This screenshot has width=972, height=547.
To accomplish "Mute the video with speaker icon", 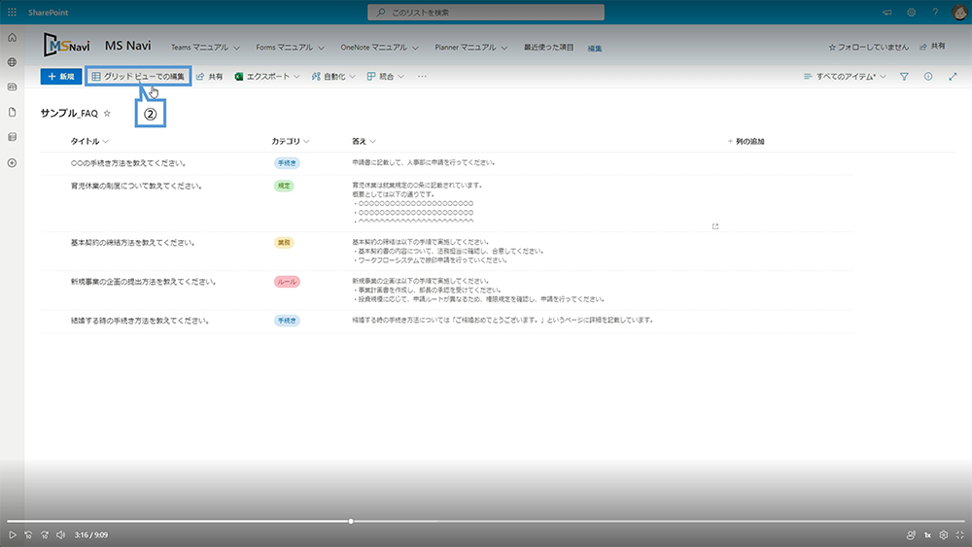I will coord(60,534).
